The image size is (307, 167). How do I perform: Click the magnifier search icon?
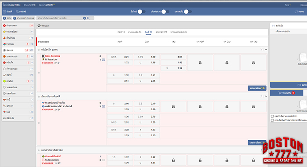click(88, 18)
